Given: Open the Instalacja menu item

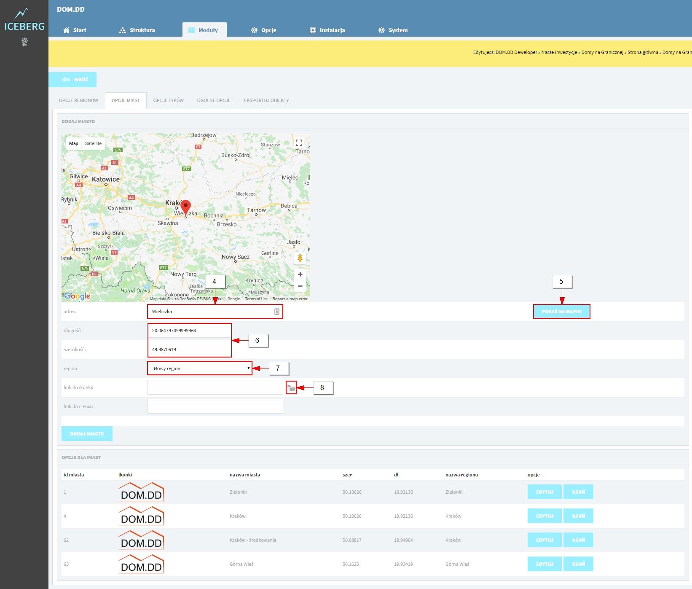Looking at the screenshot, I should 327,30.
